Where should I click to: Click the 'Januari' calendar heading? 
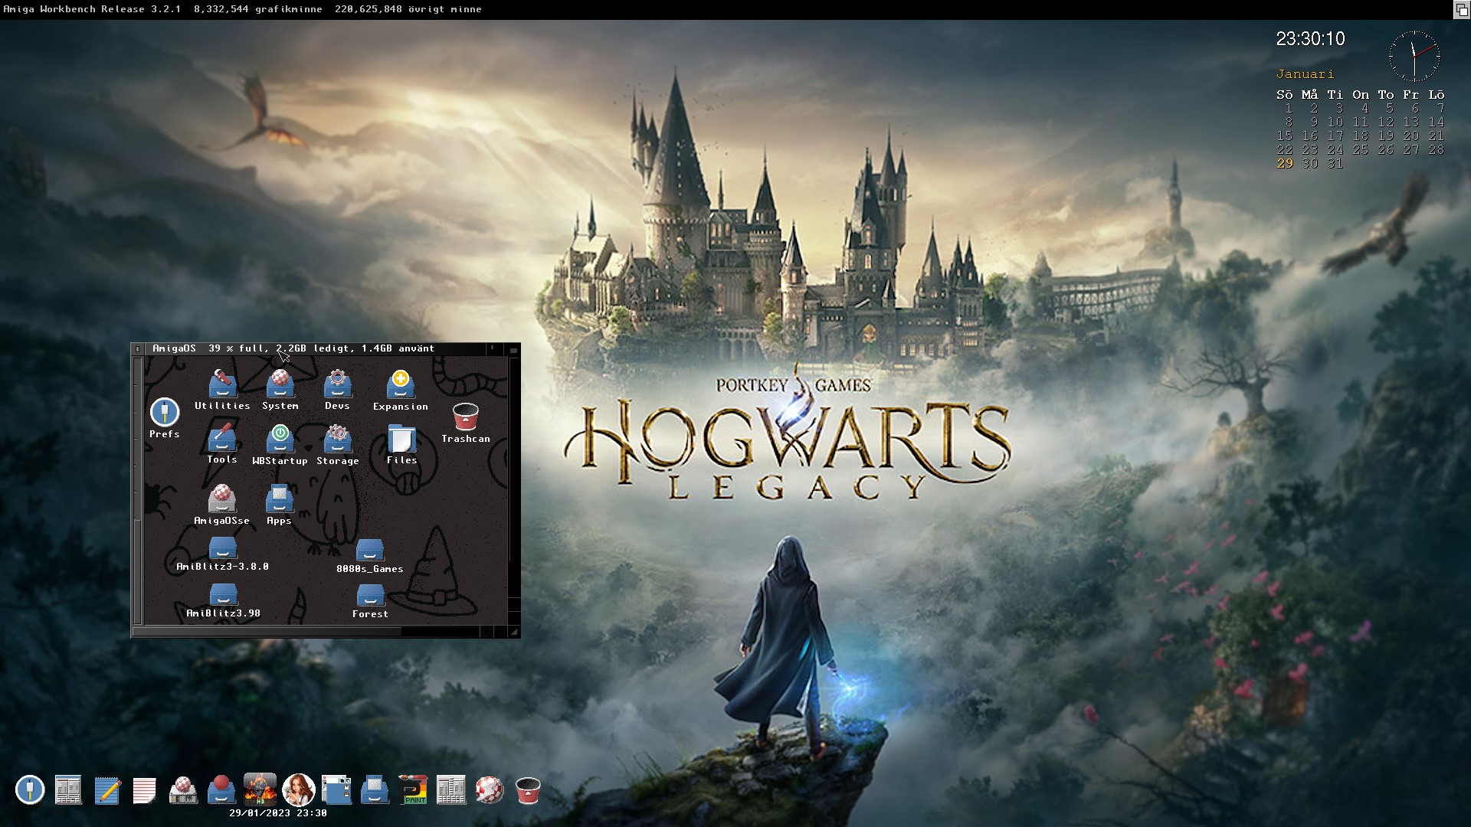click(1305, 74)
